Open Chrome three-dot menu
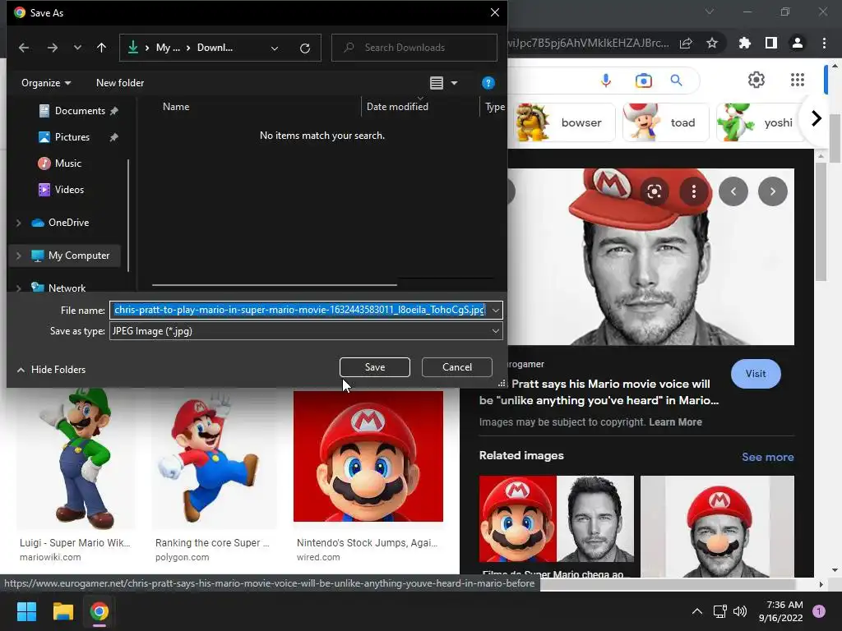The height and width of the screenshot is (631, 842). pyautogui.click(x=824, y=43)
